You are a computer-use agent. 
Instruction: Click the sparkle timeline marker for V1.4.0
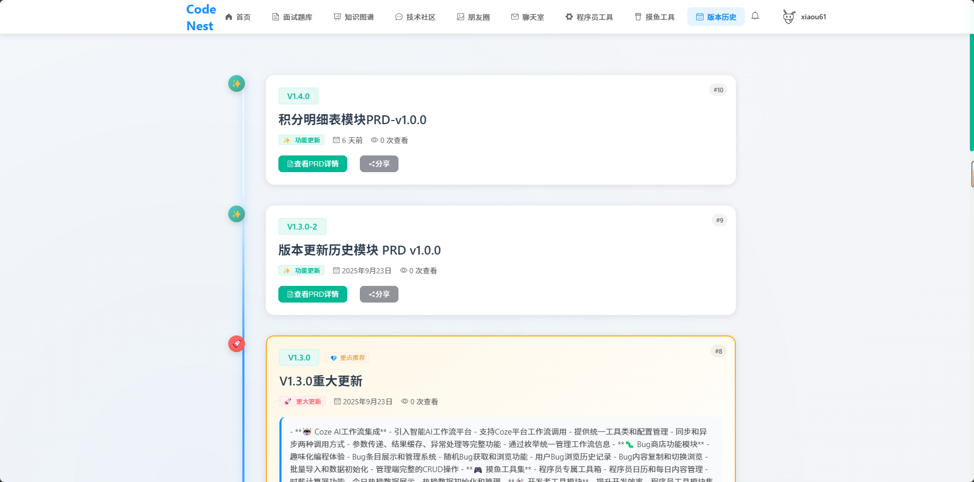coord(237,83)
